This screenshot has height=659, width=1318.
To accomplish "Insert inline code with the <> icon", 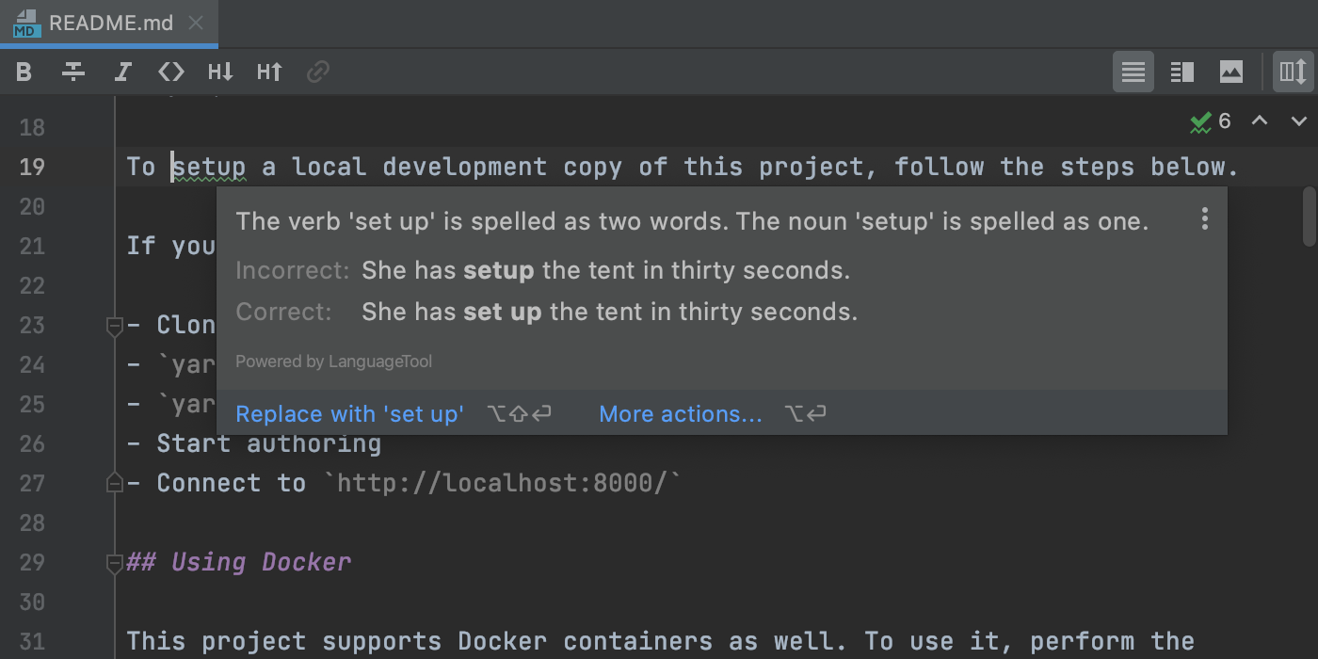I will (x=171, y=72).
